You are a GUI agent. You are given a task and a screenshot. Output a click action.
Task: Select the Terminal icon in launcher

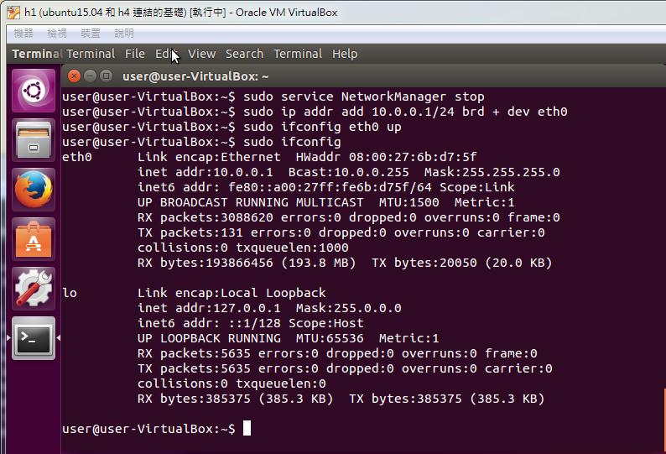click(x=34, y=337)
